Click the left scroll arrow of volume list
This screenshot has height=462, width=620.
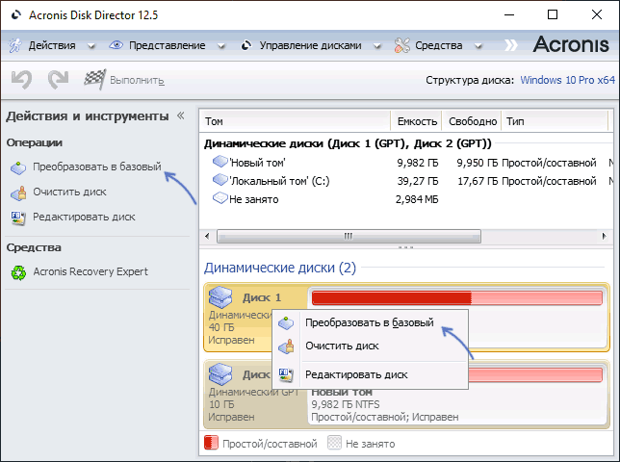click(x=207, y=237)
